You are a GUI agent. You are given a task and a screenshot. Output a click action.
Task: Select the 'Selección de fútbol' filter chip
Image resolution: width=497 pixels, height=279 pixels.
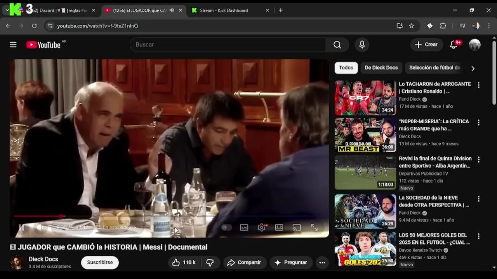point(435,68)
